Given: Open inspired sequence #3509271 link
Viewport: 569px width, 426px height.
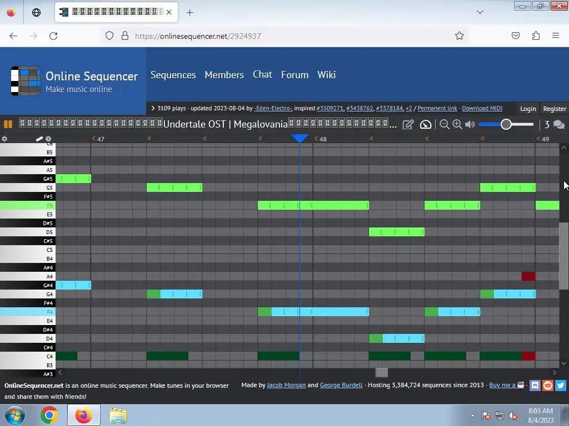Looking at the screenshot, I should (x=330, y=108).
